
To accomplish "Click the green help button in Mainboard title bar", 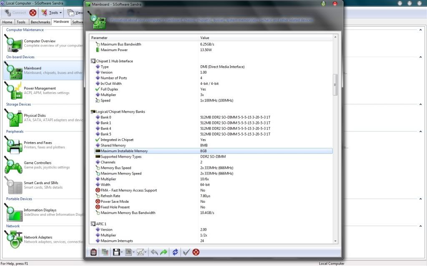I will (323, 3).
